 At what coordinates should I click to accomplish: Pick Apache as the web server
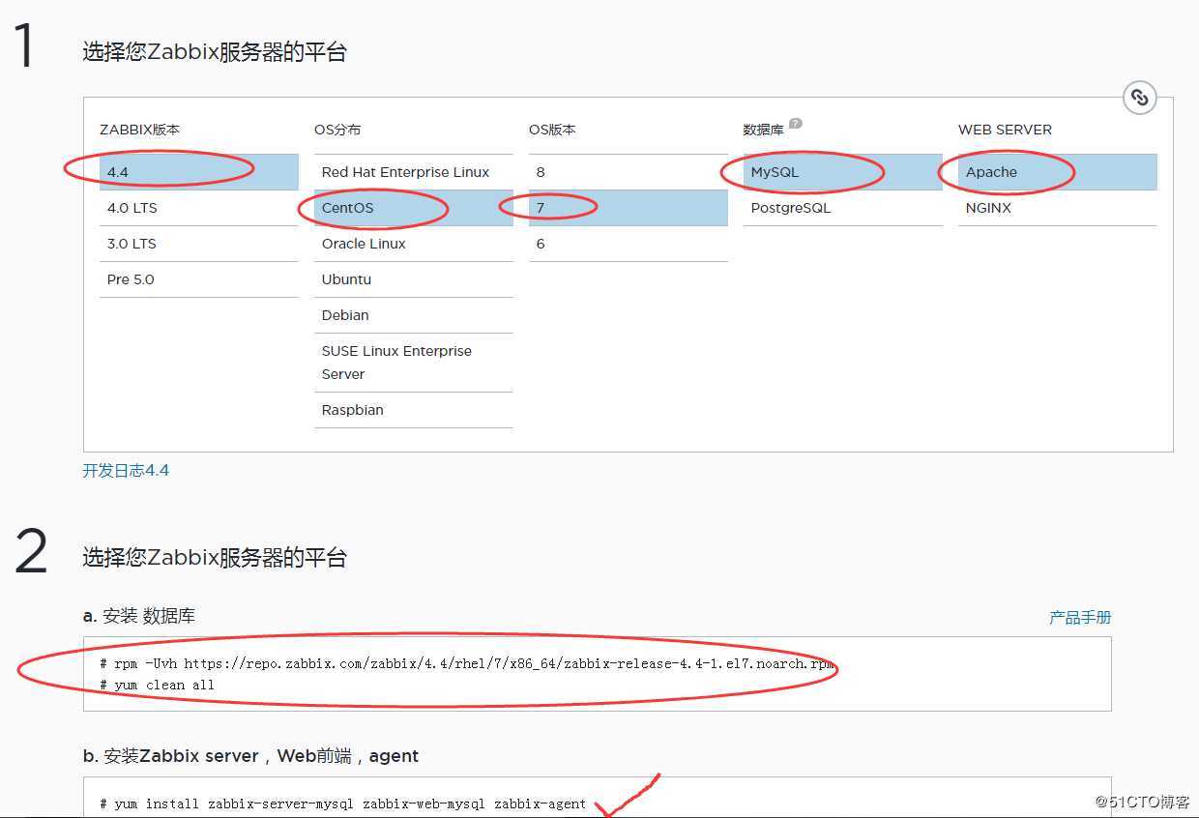1058,172
